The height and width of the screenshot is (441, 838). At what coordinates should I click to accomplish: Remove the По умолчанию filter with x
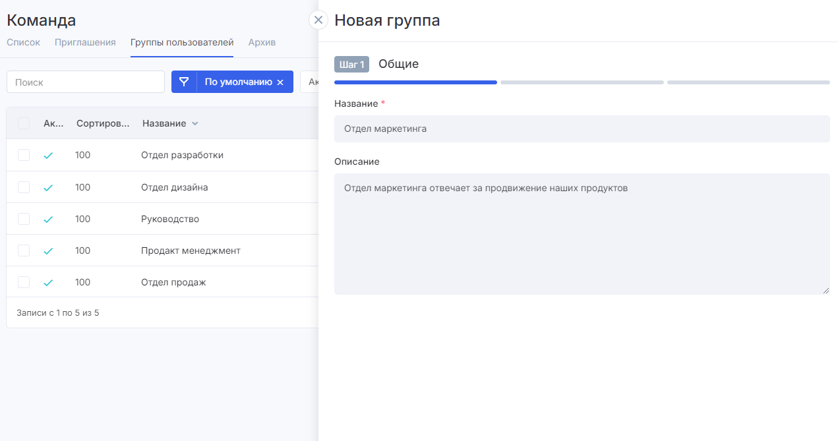(280, 82)
